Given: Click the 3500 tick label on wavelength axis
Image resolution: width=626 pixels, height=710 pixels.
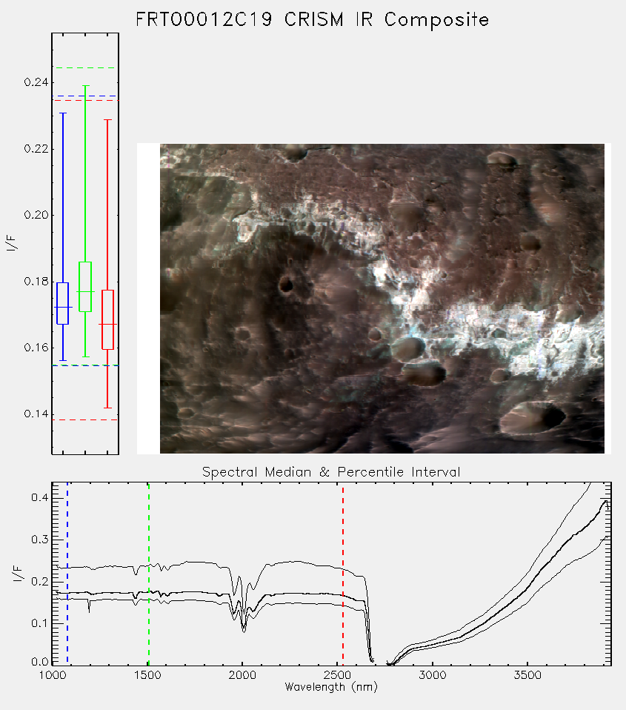Looking at the screenshot, I should 527,675.
